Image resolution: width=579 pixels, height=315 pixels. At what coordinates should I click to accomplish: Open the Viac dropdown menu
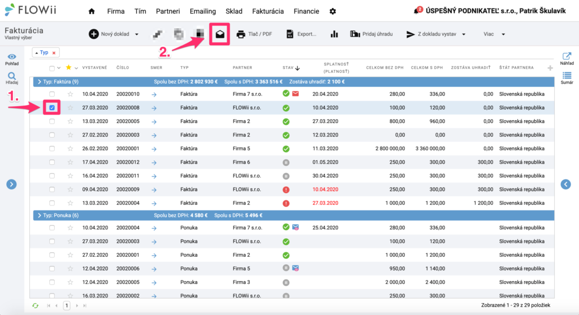[494, 34]
